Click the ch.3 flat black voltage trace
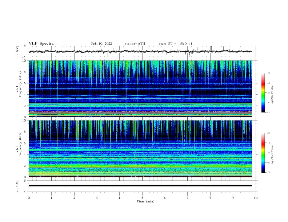 coord(140,186)
